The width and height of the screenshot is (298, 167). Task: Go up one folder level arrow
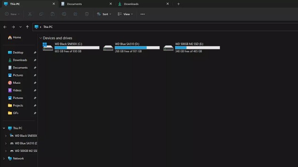[28, 27]
